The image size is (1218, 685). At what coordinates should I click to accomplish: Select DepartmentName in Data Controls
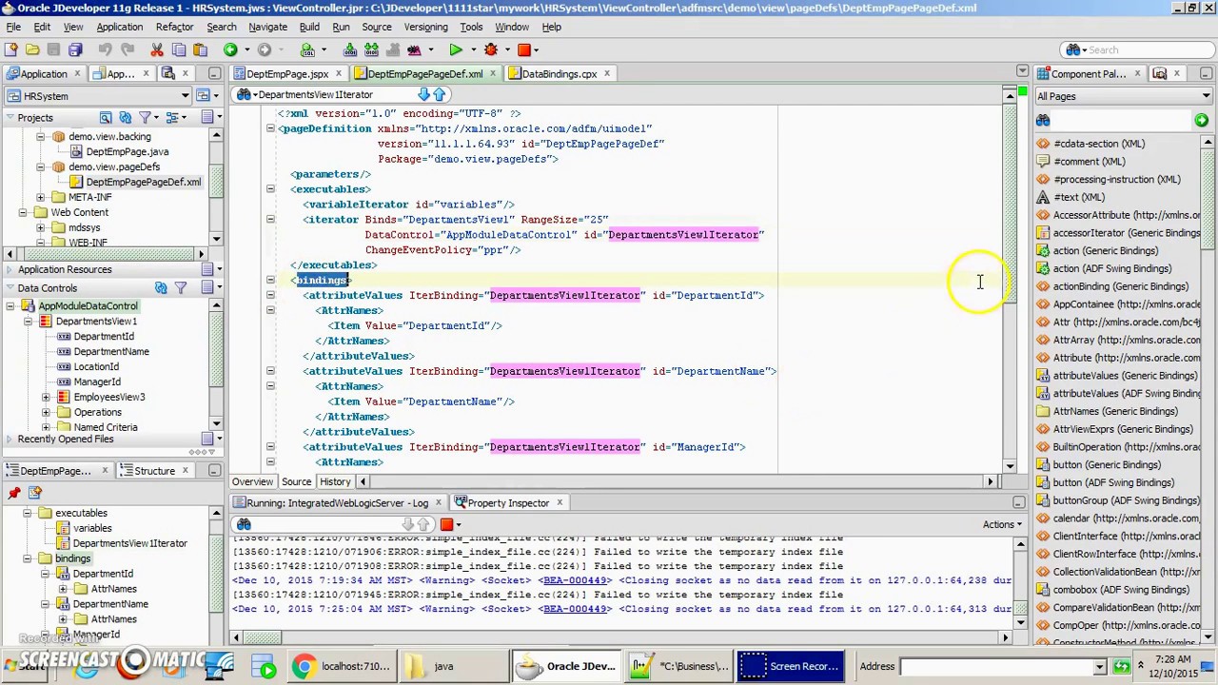110,352
